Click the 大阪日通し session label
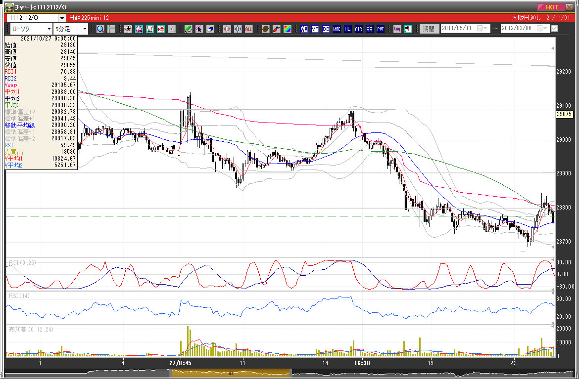Image resolution: width=579 pixels, height=379 pixels. (526, 18)
